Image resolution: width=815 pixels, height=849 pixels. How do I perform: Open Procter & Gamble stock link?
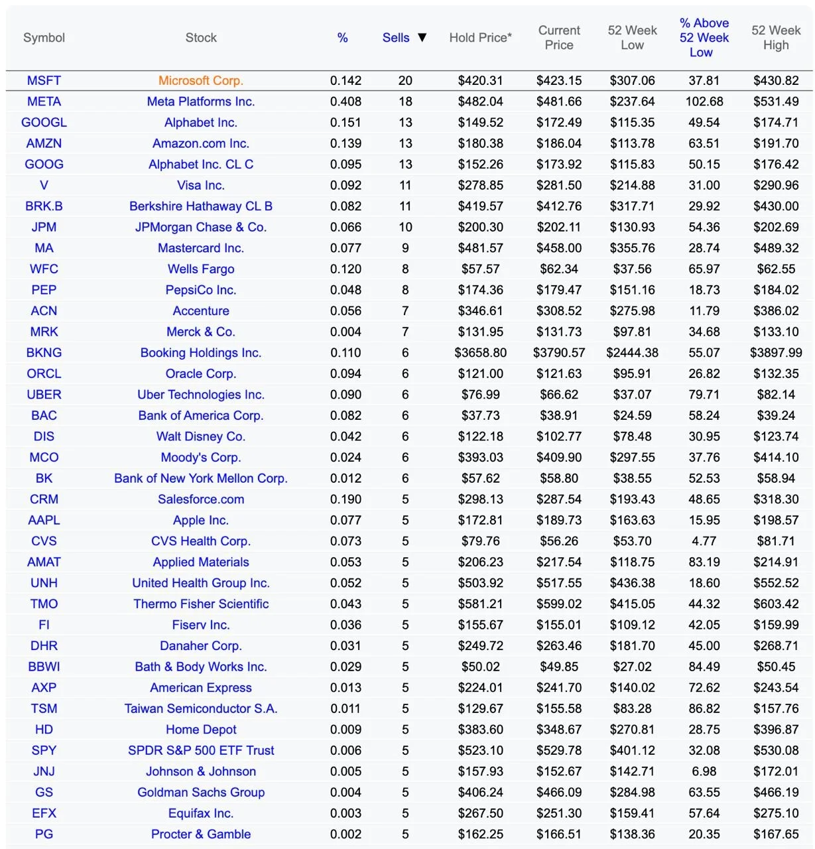201,834
